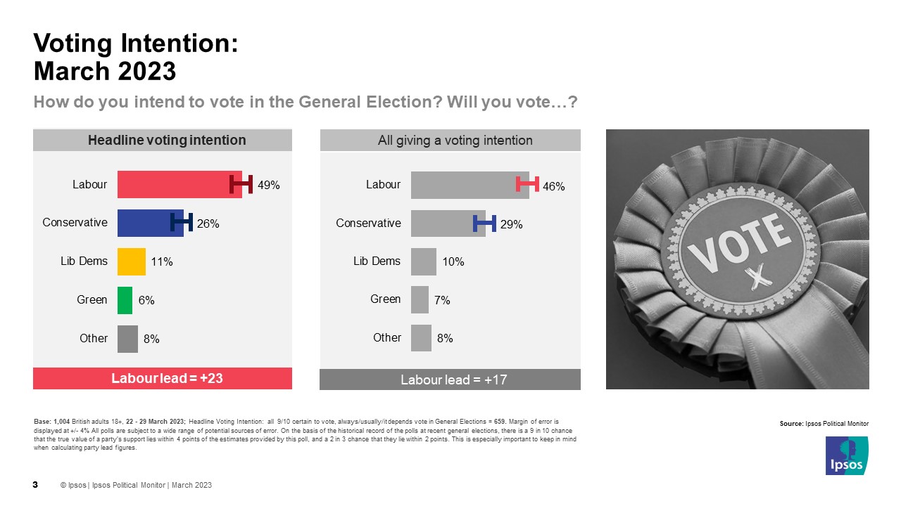Click the blue Conservative error bar in grey chart

(484, 223)
